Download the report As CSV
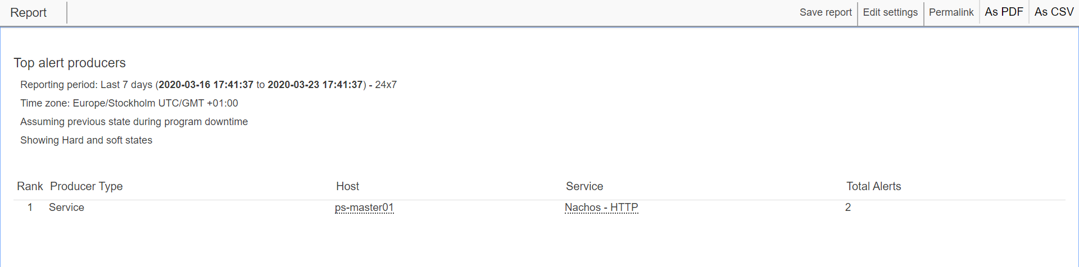 (x=1054, y=12)
